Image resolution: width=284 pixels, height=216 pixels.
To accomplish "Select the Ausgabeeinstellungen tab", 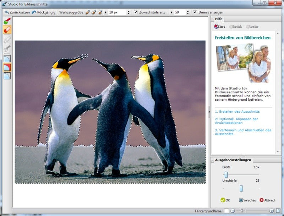I will (x=233, y=160).
